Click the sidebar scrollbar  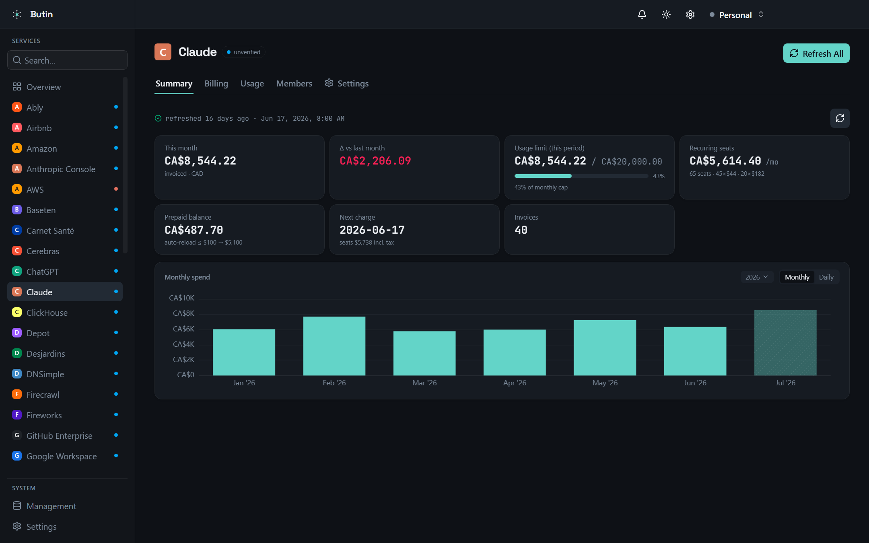click(x=125, y=165)
